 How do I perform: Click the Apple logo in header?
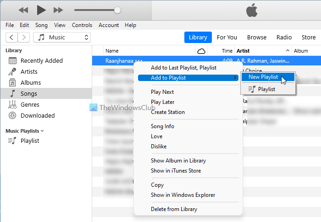click(x=252, y=10)
